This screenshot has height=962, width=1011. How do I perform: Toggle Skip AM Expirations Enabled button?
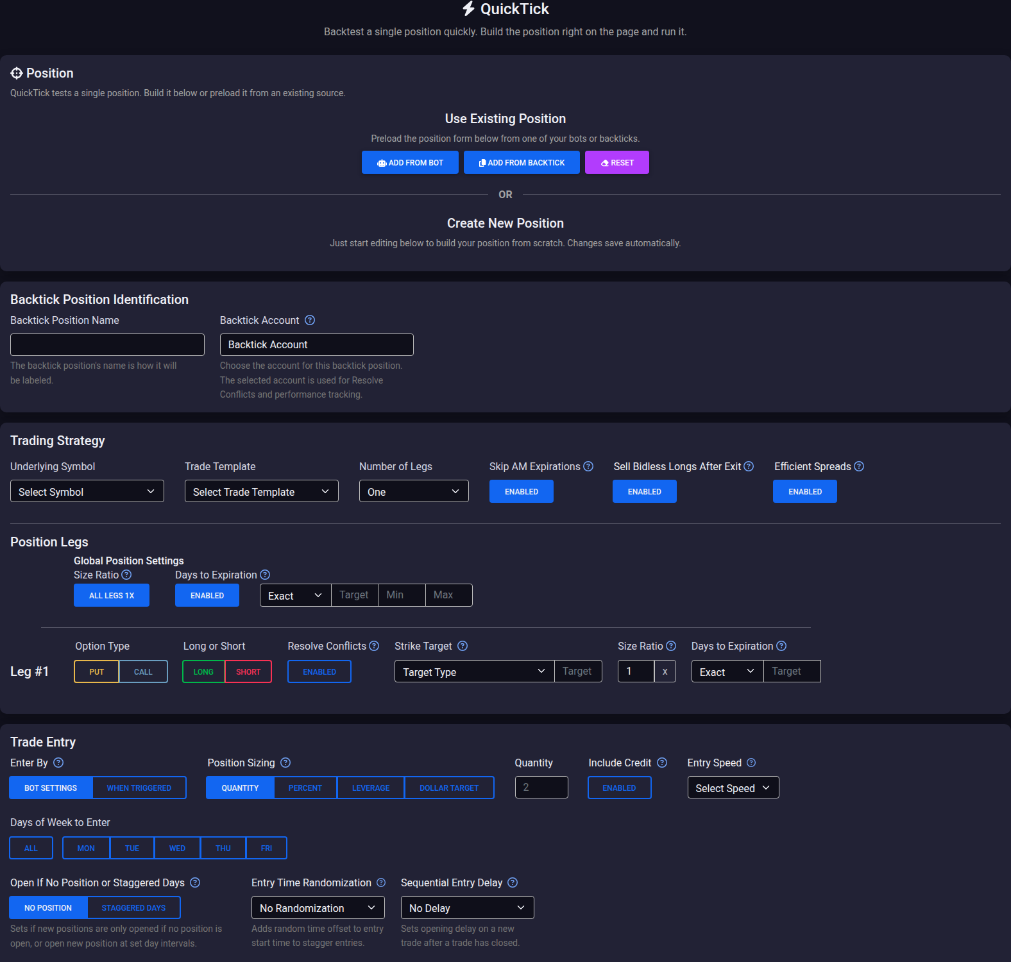point(522,492)
